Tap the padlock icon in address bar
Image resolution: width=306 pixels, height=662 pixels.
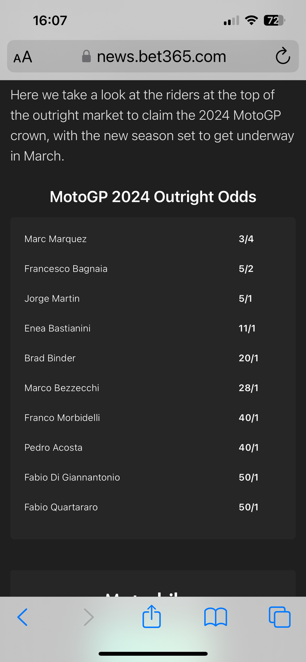pos(86,56)
